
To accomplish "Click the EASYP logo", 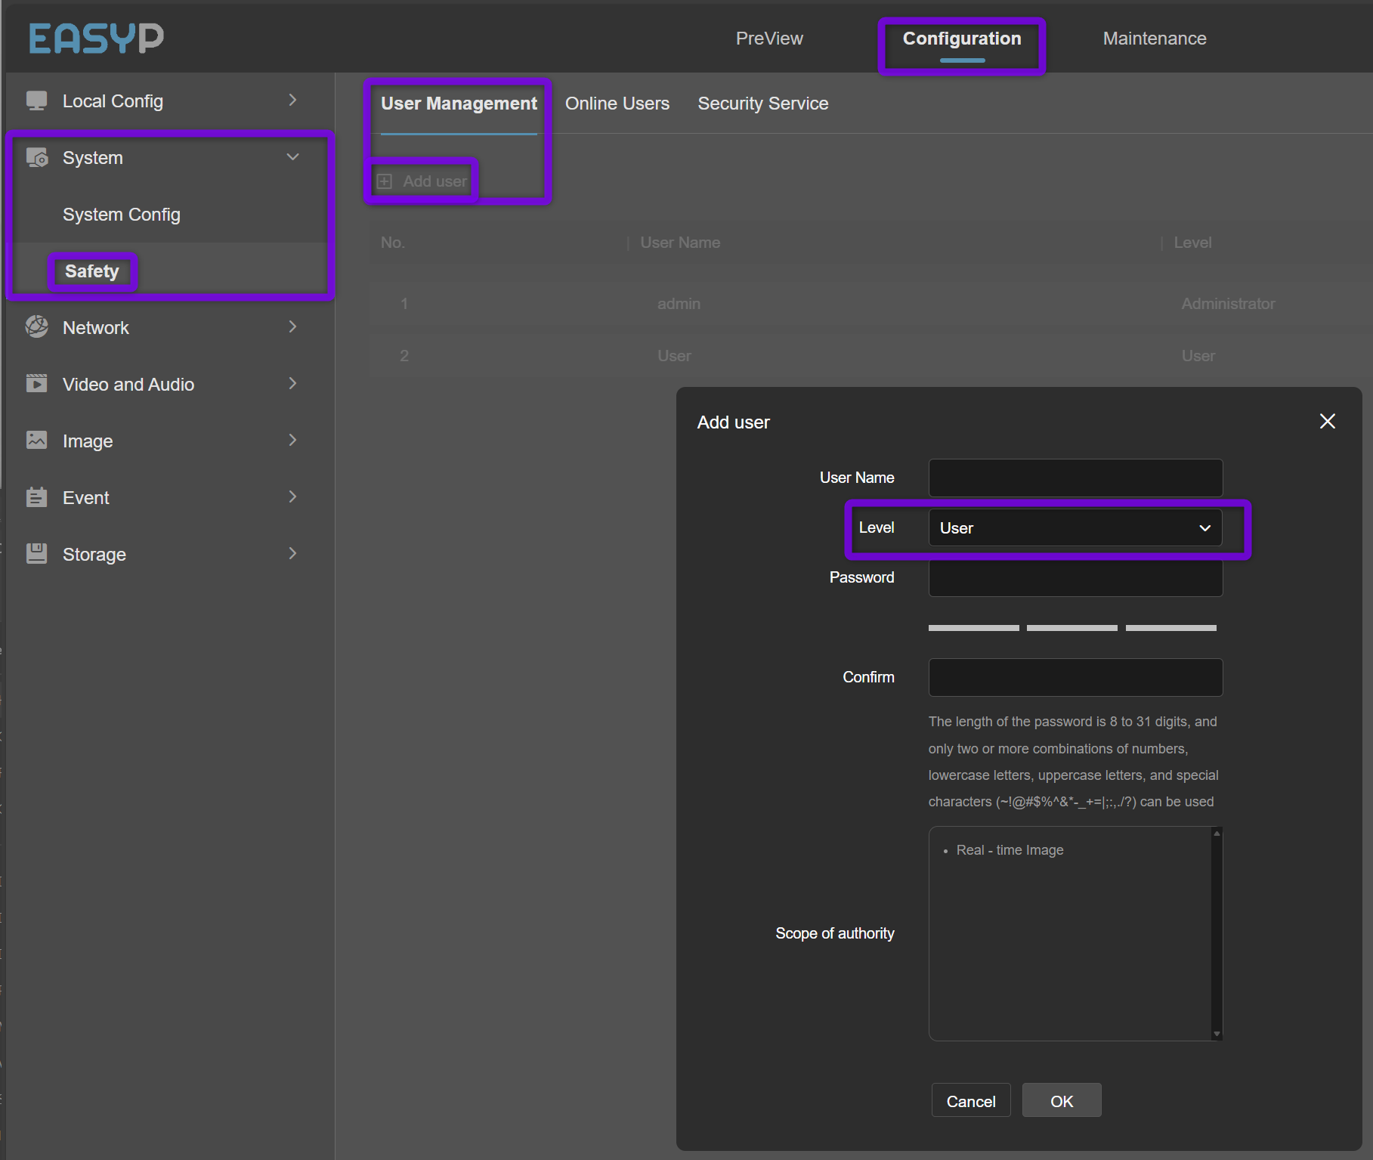I will 96,38.
